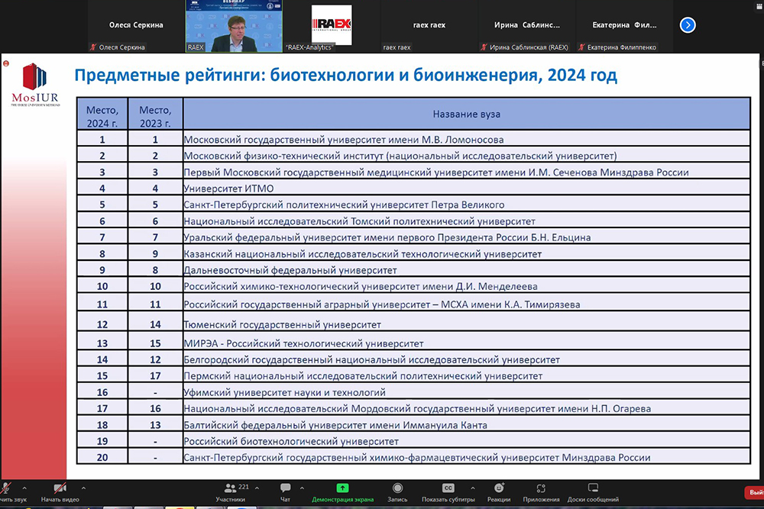The image size is (764, 509).
Task: Expand audio options arrow beside microphone
Action: click(24, 488)
